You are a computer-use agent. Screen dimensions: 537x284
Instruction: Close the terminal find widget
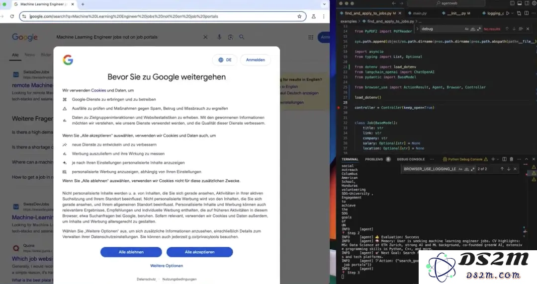(x=515, y=169)
